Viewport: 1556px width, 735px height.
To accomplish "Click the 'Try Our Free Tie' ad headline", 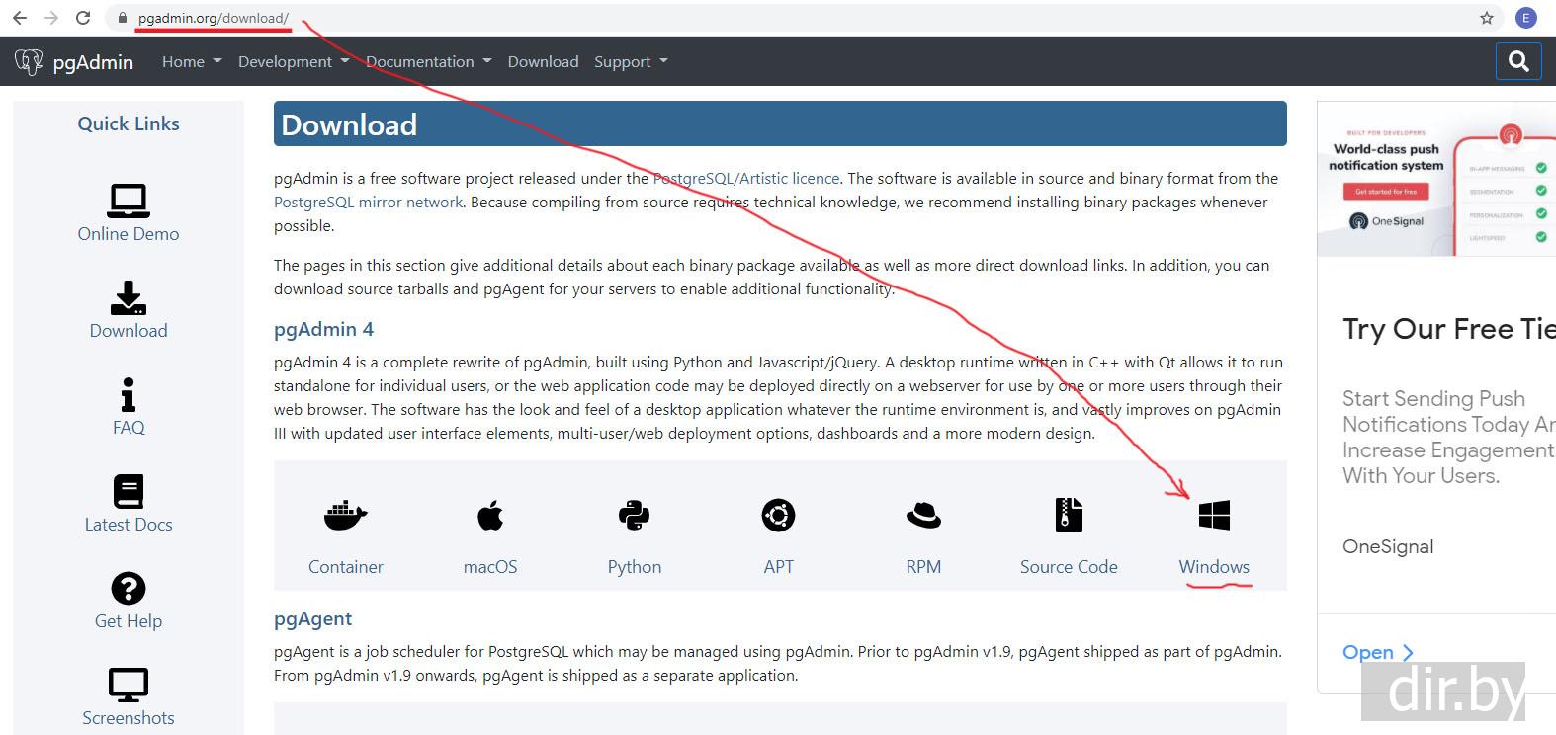I will 1449,329.
